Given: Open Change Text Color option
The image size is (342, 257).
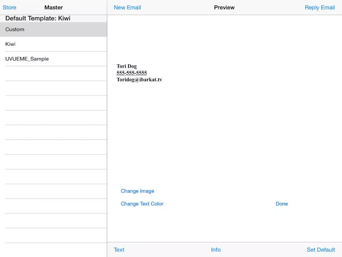Looking at the screenshot, I should pos(142,204).
